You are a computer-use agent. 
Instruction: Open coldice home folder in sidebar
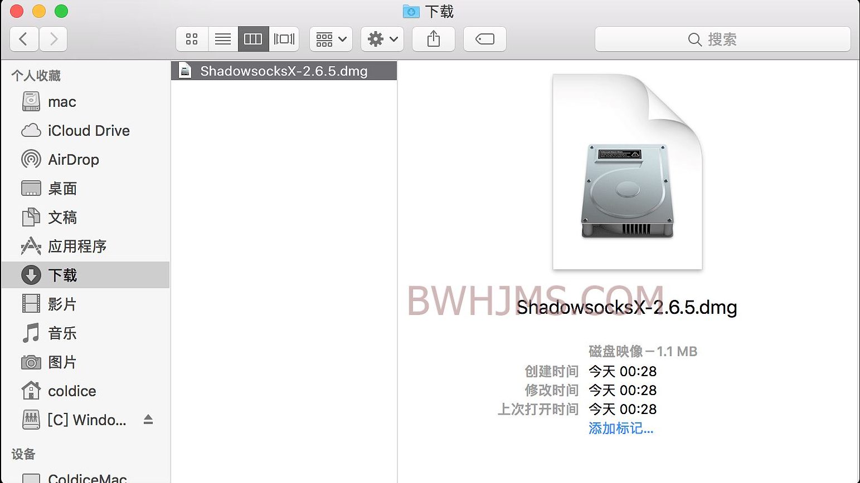[86, 391]
